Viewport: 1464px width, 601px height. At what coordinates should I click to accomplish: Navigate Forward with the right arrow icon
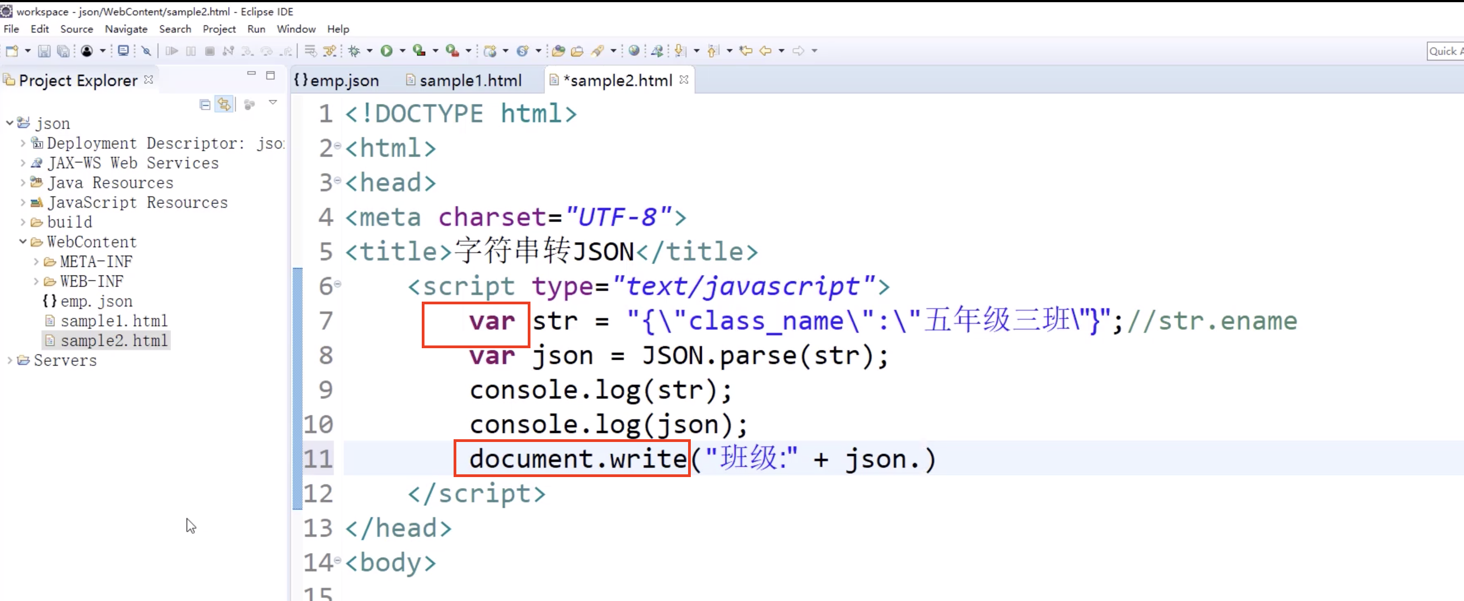[x=798, y=51]
